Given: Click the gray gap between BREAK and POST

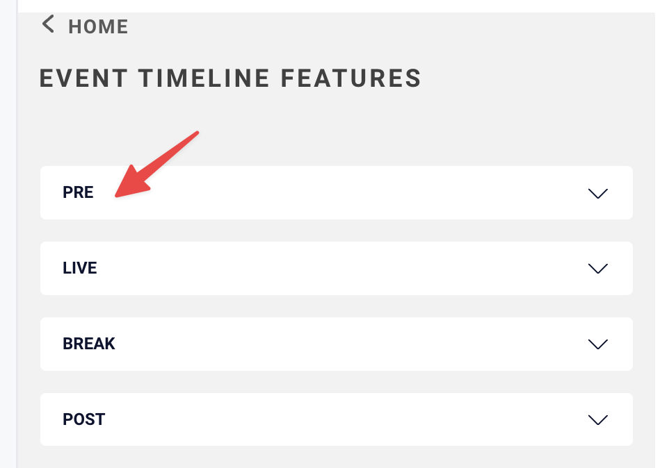Looking at the screenshot, I should [336, 382].
